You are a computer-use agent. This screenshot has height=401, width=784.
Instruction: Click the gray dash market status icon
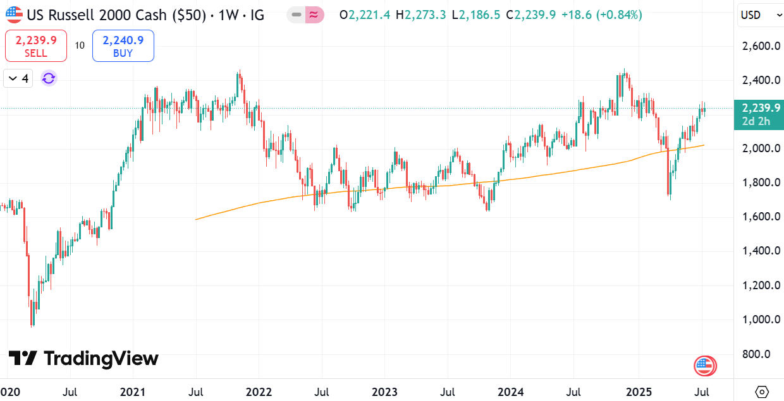click(296, 14)
